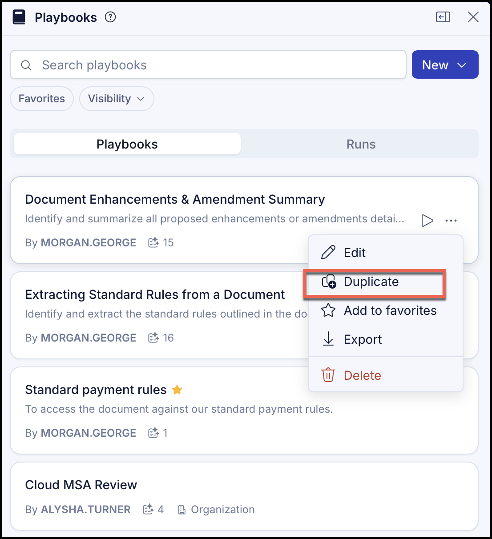Switch to the Playbooks tab
492x539 pixels.
tap(127, 144)
